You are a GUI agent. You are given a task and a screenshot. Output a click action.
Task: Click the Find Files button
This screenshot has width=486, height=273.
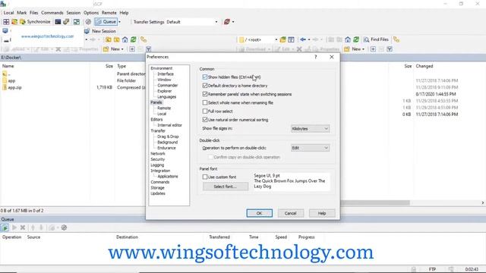tap(376, 39)
